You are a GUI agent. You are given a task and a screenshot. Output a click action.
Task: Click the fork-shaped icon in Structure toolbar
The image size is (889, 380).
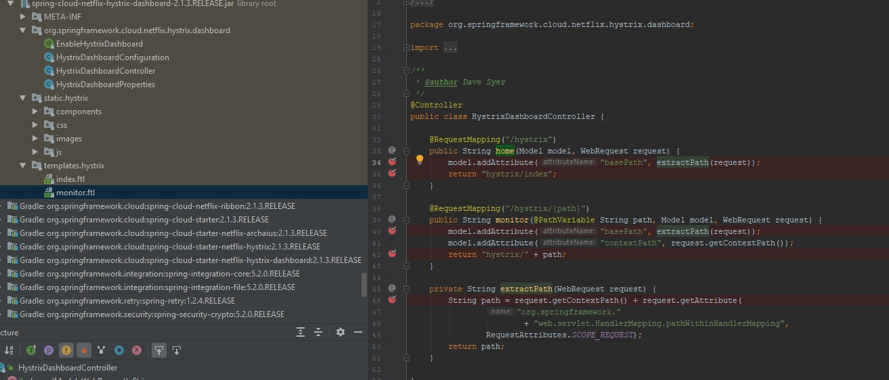coord(101,350)
